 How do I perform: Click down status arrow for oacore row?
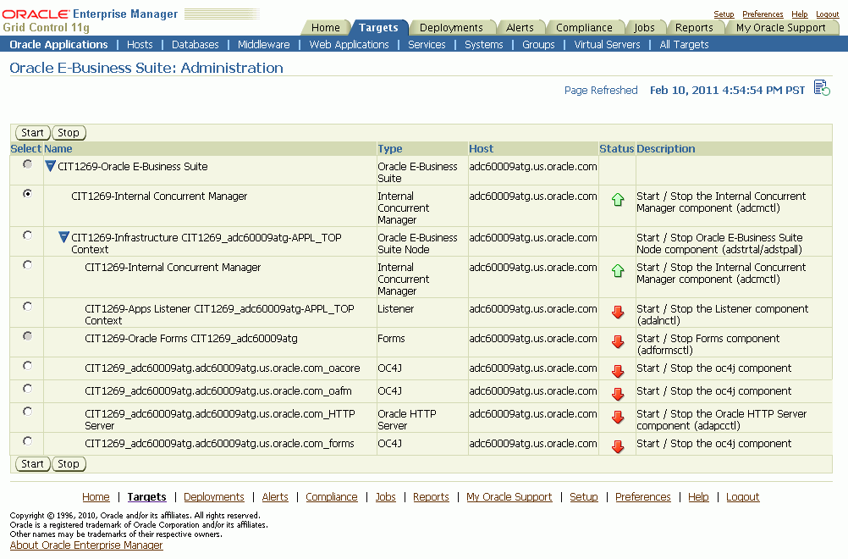tap(618, 371)
